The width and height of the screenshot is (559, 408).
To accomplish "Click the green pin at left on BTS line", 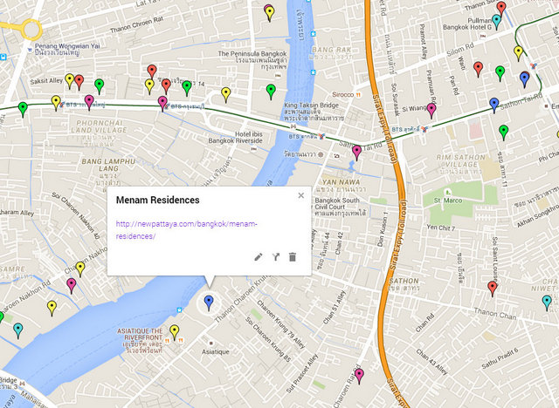I will pyautogui.click(x=23, y=110).
